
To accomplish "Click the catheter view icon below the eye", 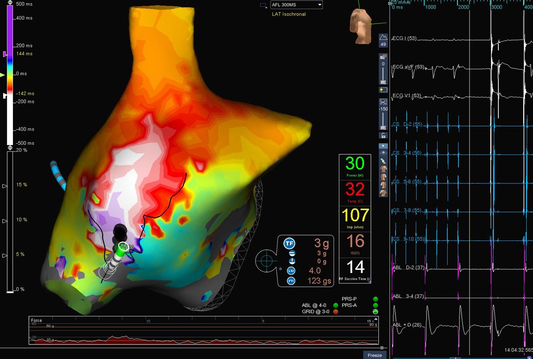I will pyautogui.click(x=383, y=161).
